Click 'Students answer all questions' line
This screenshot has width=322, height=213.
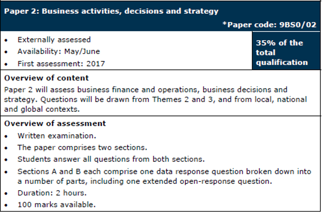pyautogui.click(x=111, y=159)
